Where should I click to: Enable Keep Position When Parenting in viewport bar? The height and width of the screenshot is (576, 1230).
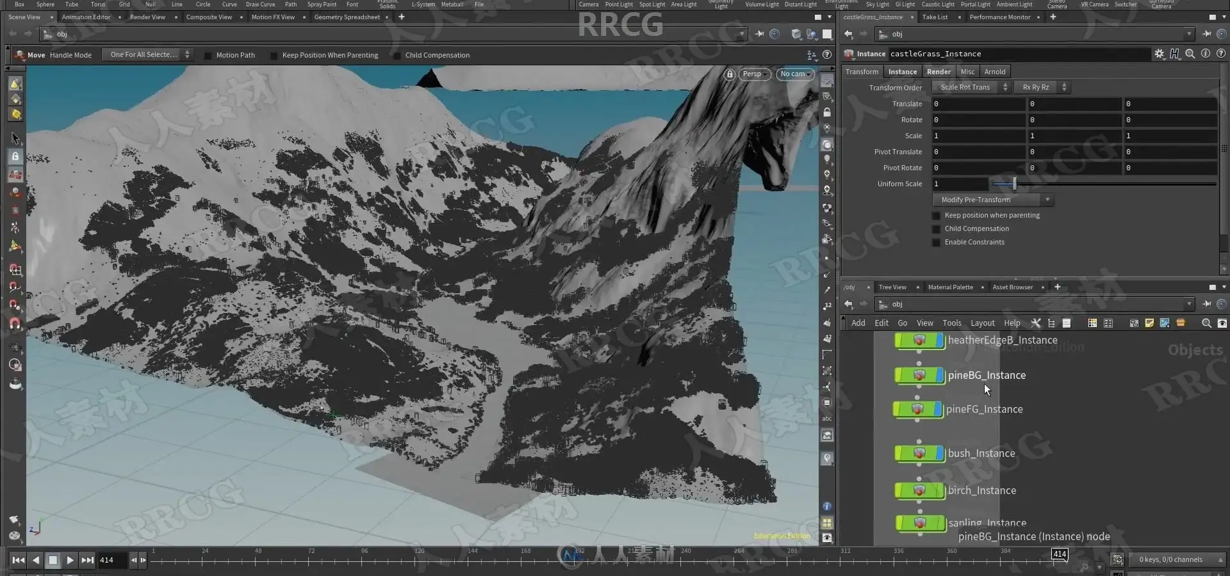click(x=274, y=56)
